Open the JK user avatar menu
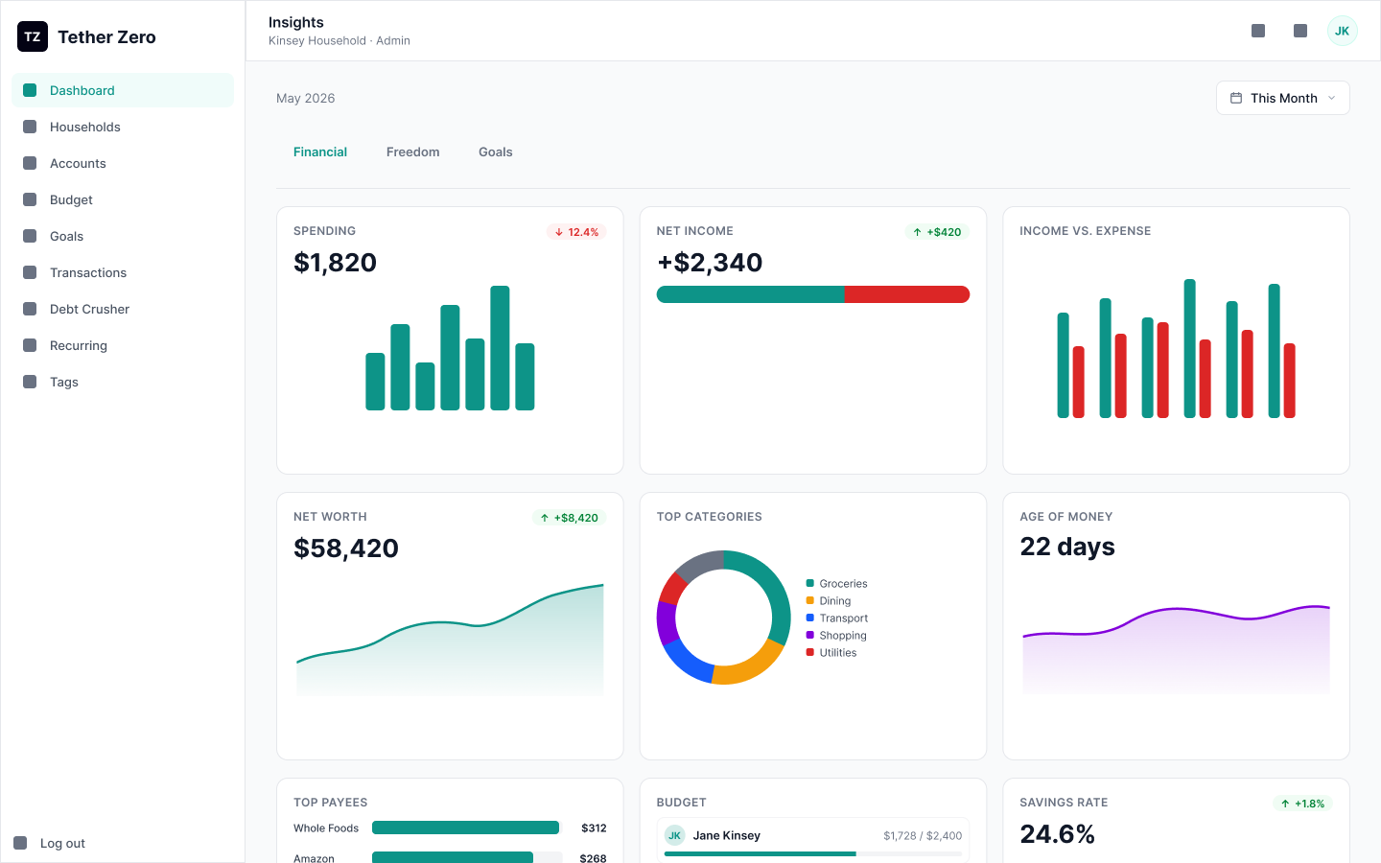This screenshot has width=1381, height=863. [1343, 31]
